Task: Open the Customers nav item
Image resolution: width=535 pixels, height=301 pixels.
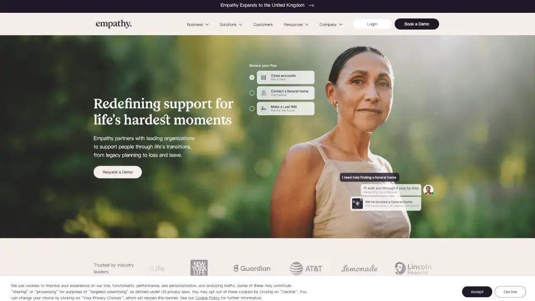Action: pyautogui.click(x=262, y=25)
